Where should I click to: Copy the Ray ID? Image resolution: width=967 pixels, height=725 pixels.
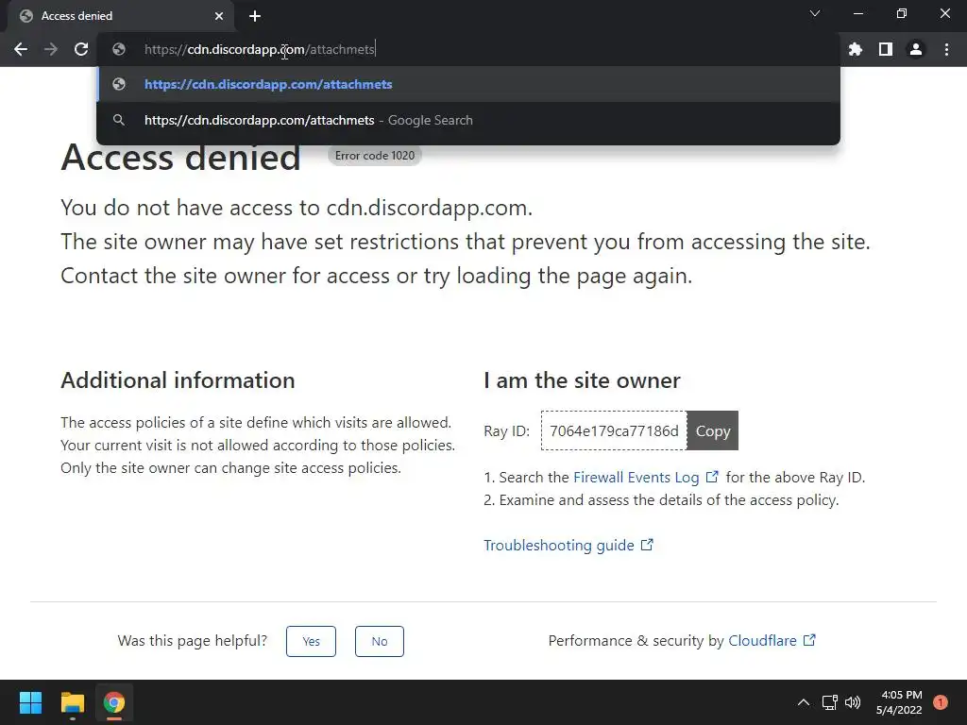coord(712,430)
